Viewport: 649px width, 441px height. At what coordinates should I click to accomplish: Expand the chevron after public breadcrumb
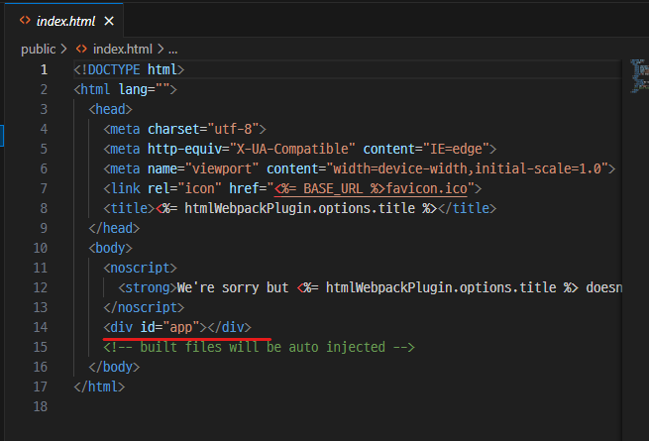(x=63, y=49)
